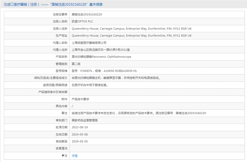Image resolution: width=247 pixels, height=162 pixels.
Task: Click the 注册证编号 row label
Action: pyautogui.click(x=60, y=14)
